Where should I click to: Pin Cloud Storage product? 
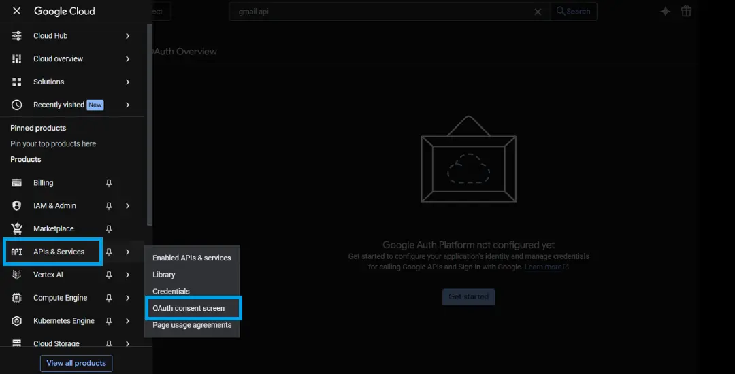point(109,343)
